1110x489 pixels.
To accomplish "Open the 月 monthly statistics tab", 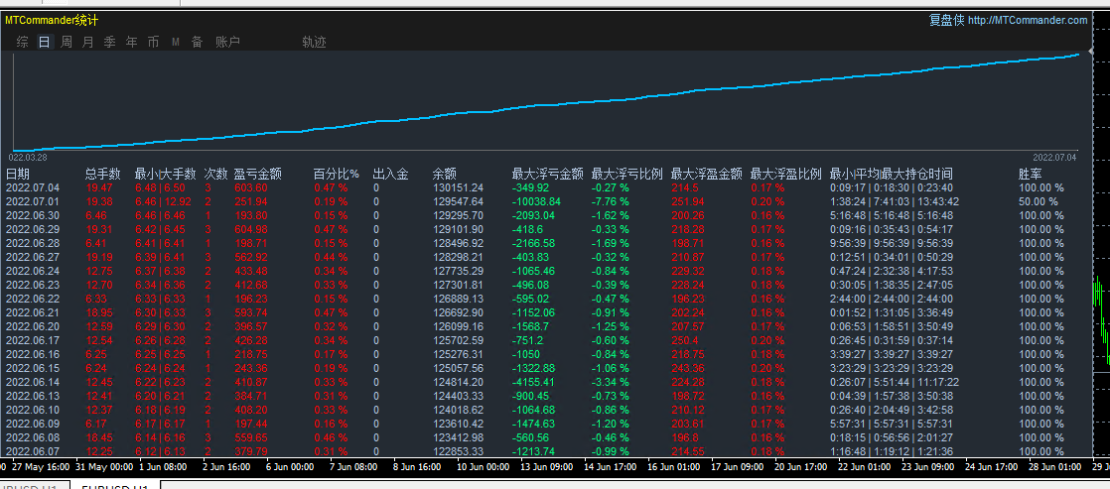I will (x=87, y=43).
